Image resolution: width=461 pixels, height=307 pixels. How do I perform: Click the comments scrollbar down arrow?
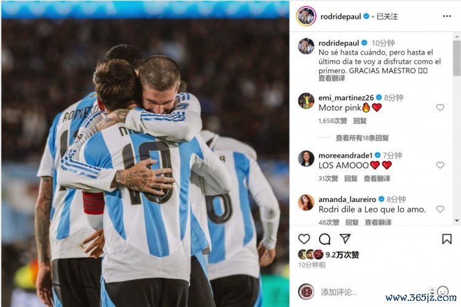457,220
